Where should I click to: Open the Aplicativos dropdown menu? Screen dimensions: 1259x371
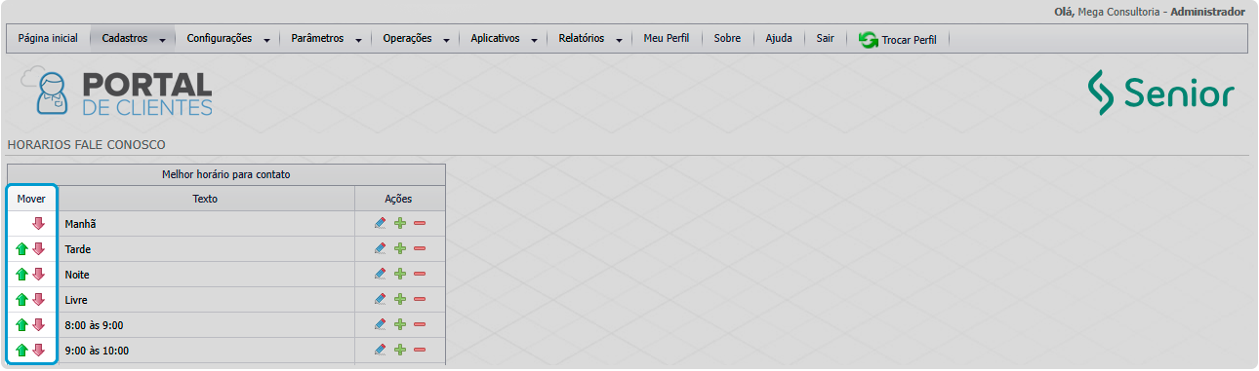[504, 39]
